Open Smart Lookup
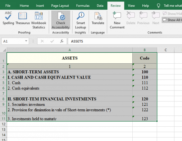This screenshot has height=141, width=182. click(80, 18)
